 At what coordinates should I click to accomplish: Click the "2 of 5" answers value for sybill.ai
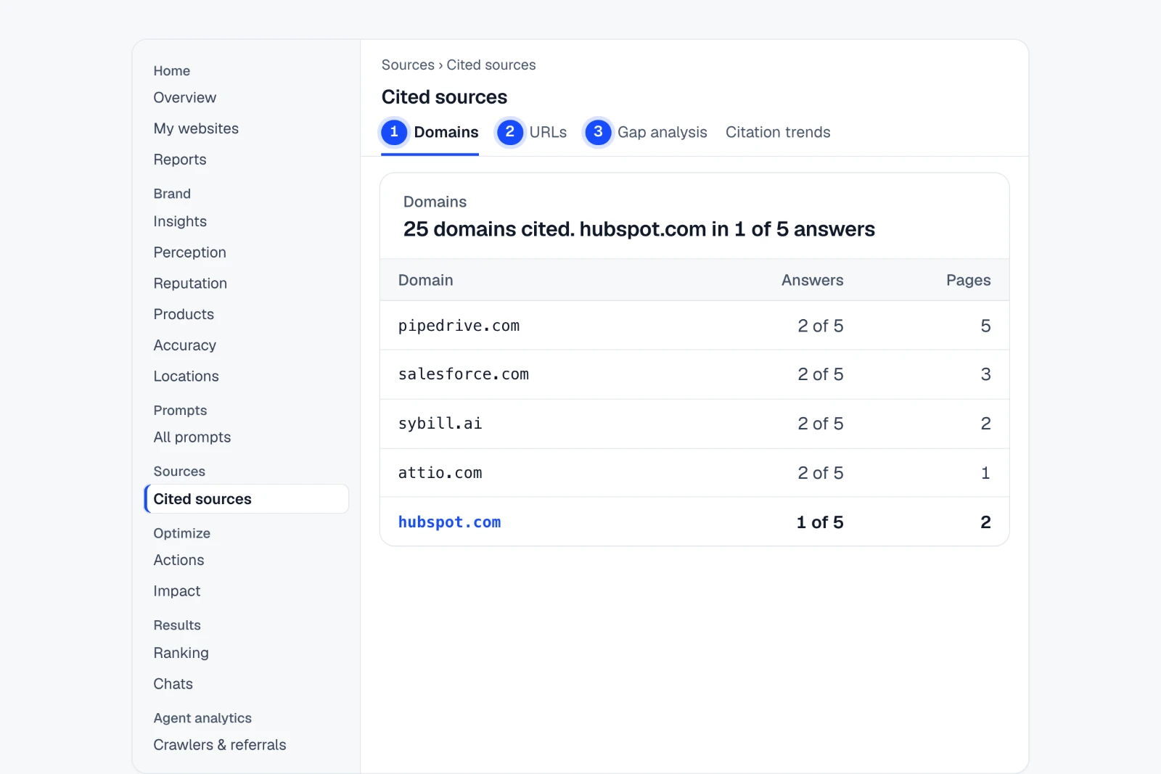pos(821,424)
